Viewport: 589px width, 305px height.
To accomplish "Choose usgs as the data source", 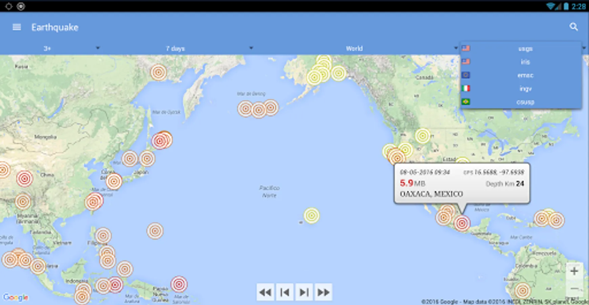I will click(521, 48).
